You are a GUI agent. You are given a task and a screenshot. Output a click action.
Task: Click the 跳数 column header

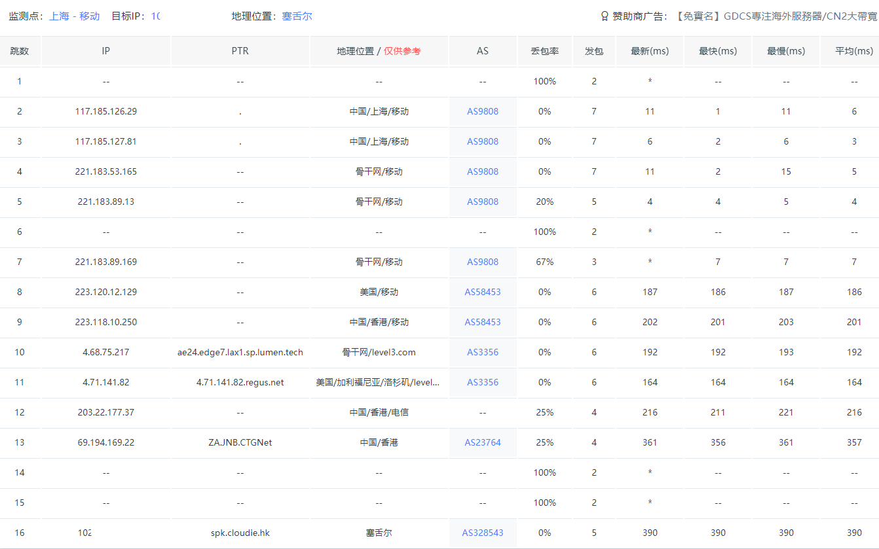point(20,51)
